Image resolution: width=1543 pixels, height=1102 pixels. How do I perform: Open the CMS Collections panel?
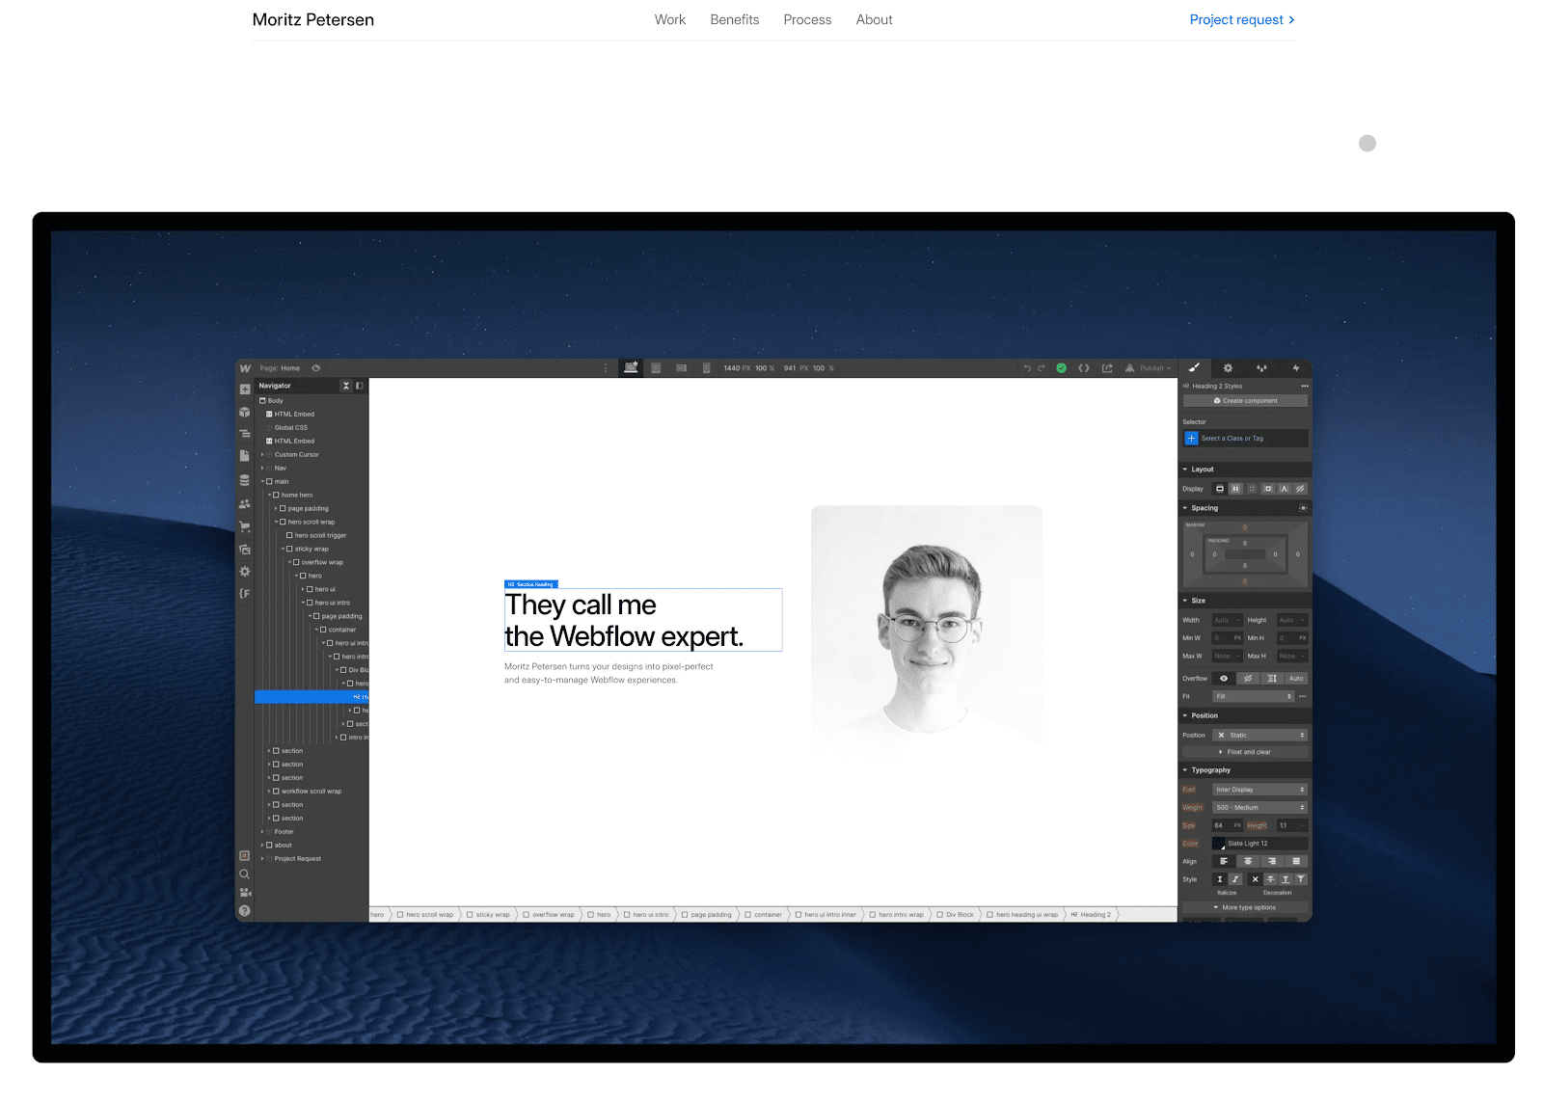tap(244, 477)
